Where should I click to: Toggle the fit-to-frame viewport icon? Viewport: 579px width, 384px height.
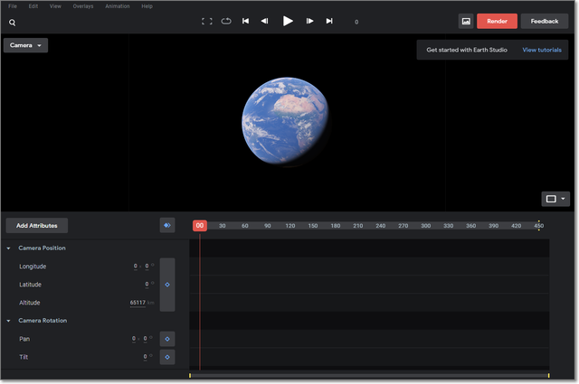pos(206,21)
